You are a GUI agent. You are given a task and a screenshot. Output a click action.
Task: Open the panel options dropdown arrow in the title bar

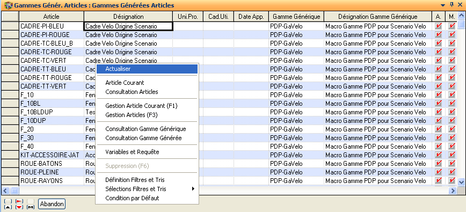tap(443, 5)
